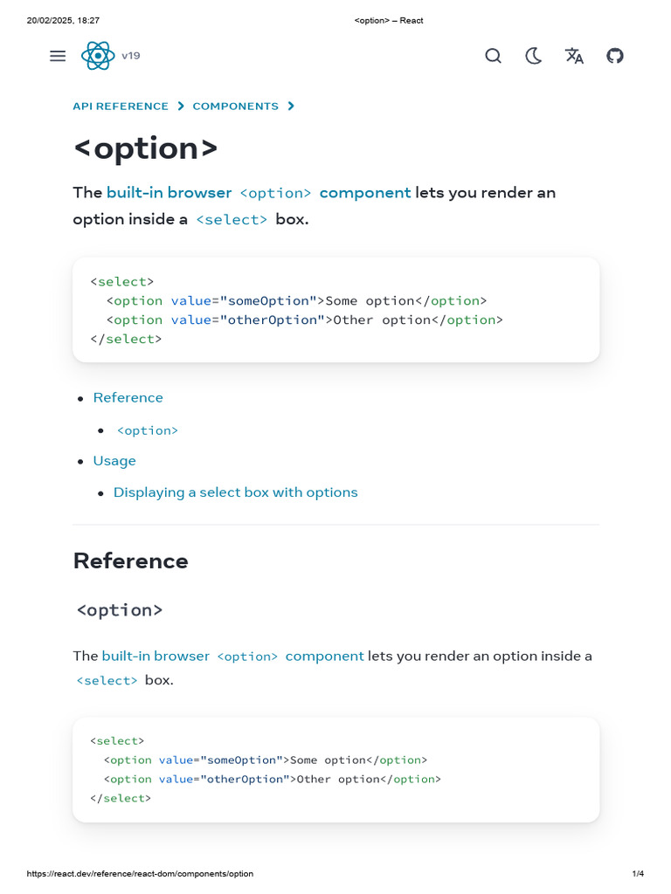
Task: Open the top 'built-in browser <option>' link
Action: (210, 193)
